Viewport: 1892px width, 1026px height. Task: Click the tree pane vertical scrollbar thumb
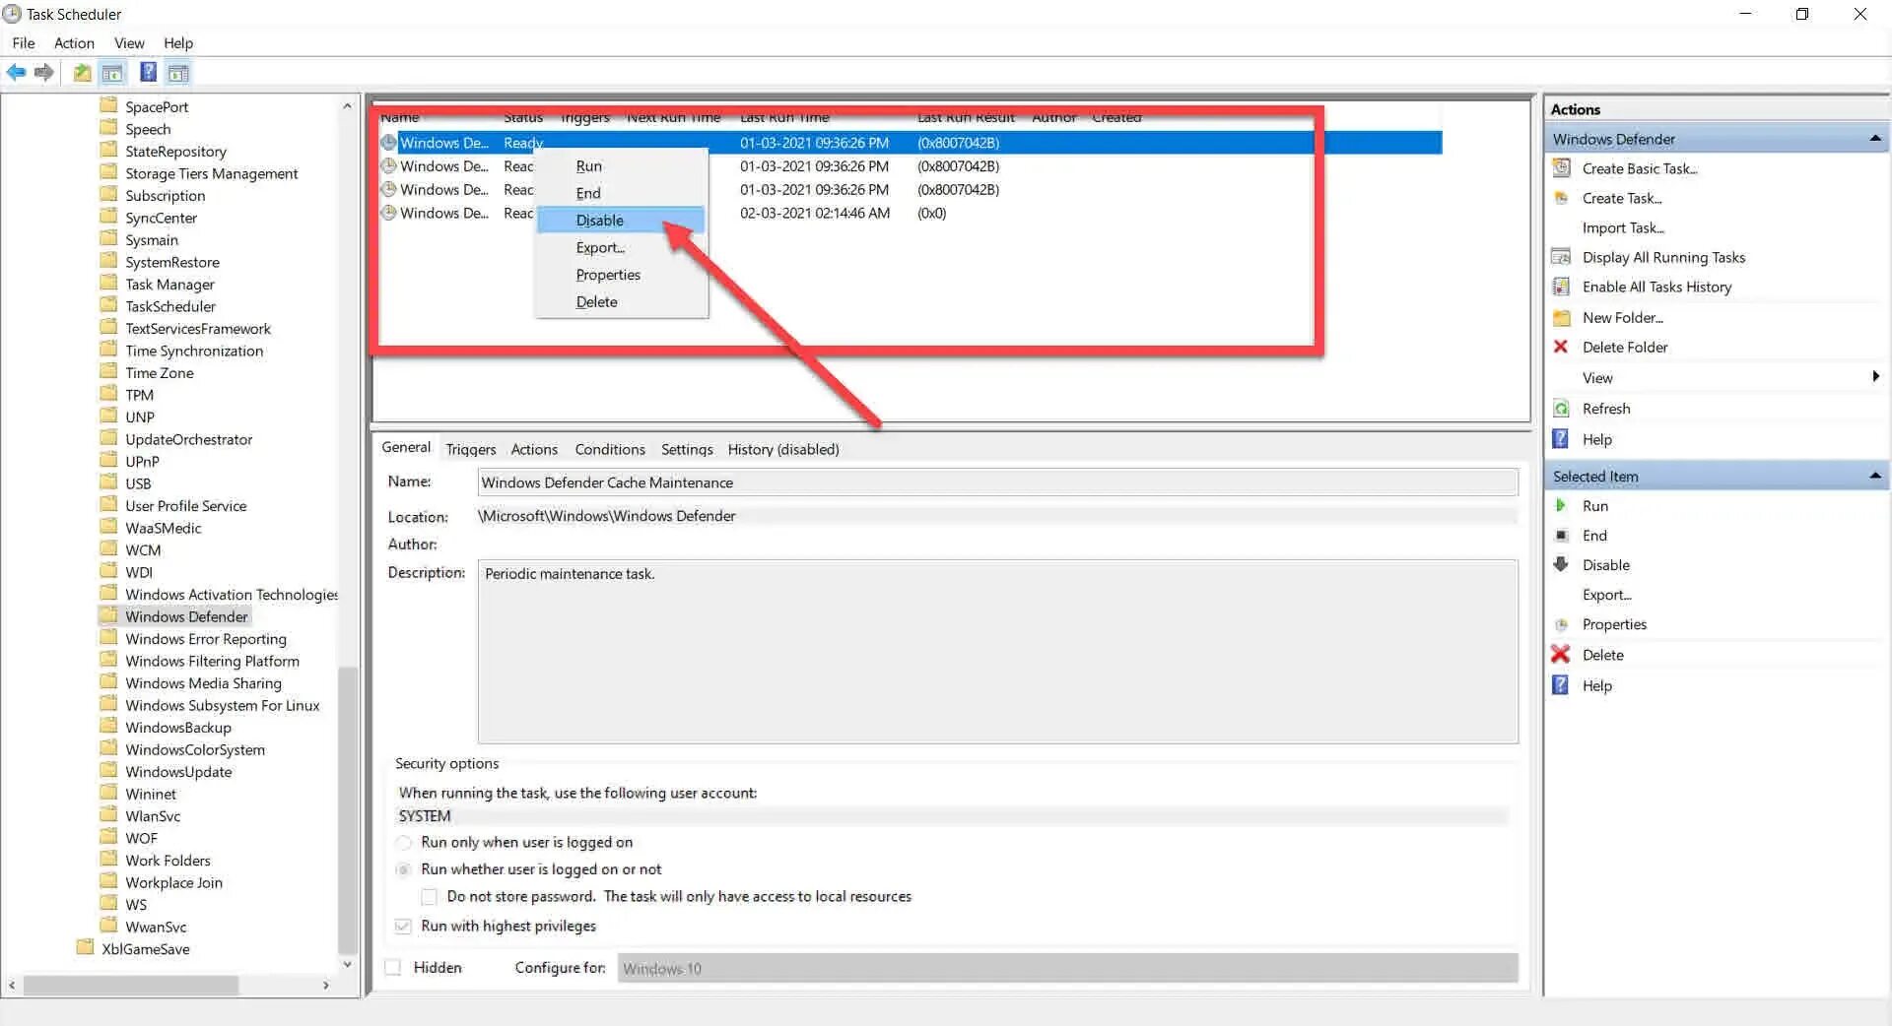347,809
